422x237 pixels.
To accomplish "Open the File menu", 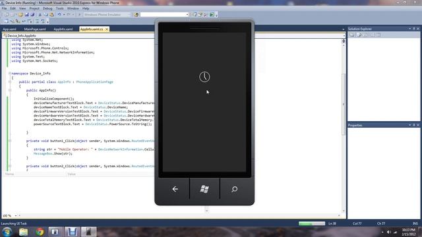I will click(x=5, y=9).
